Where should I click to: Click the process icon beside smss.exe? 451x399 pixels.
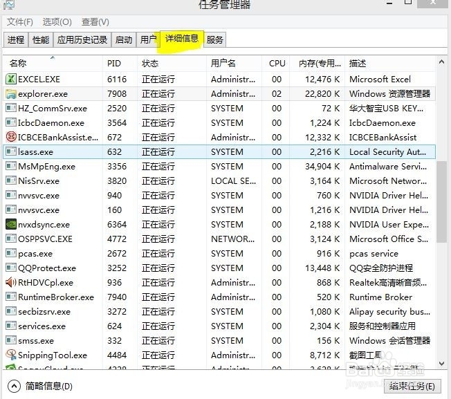point(11,341)
